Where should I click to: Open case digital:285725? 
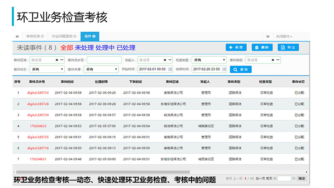(38, 137)
